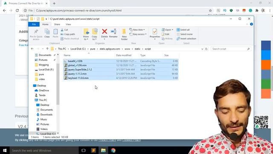The height and width of the screenshot is (154, 273).
Task: Click Invert selection in ribbon
Action: (186, 38)
